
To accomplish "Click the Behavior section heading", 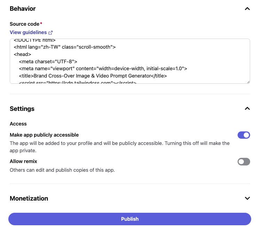I will [x=23, y=9].
